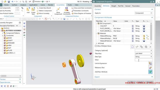Expand the Preview panel

pyautogui.click(x=20, y=79)
